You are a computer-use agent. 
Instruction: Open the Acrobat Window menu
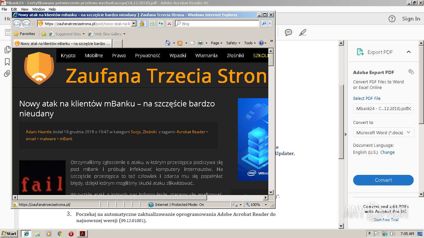(38, 9)
